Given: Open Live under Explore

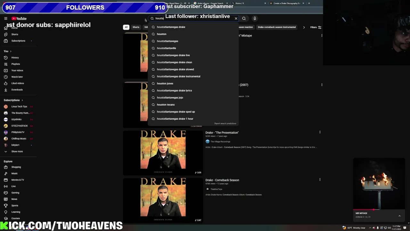Looking at the screenshot, I should [13, 186].
